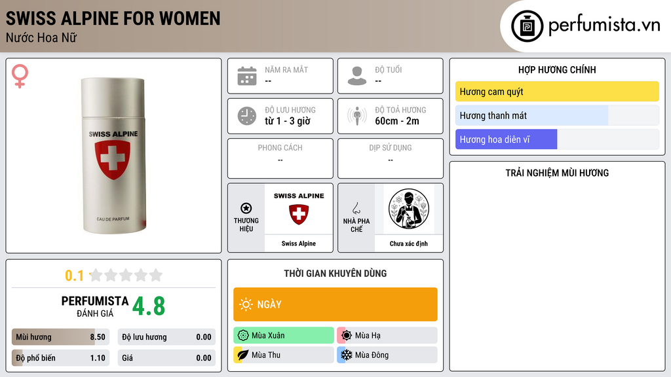Click the gray five-star rating row
Viewport: 671px width, 377px height.
126,275
